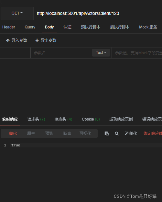Click the search magnifier icon
The height and width of the screenshot is (202, 162).
pos(117,133)
